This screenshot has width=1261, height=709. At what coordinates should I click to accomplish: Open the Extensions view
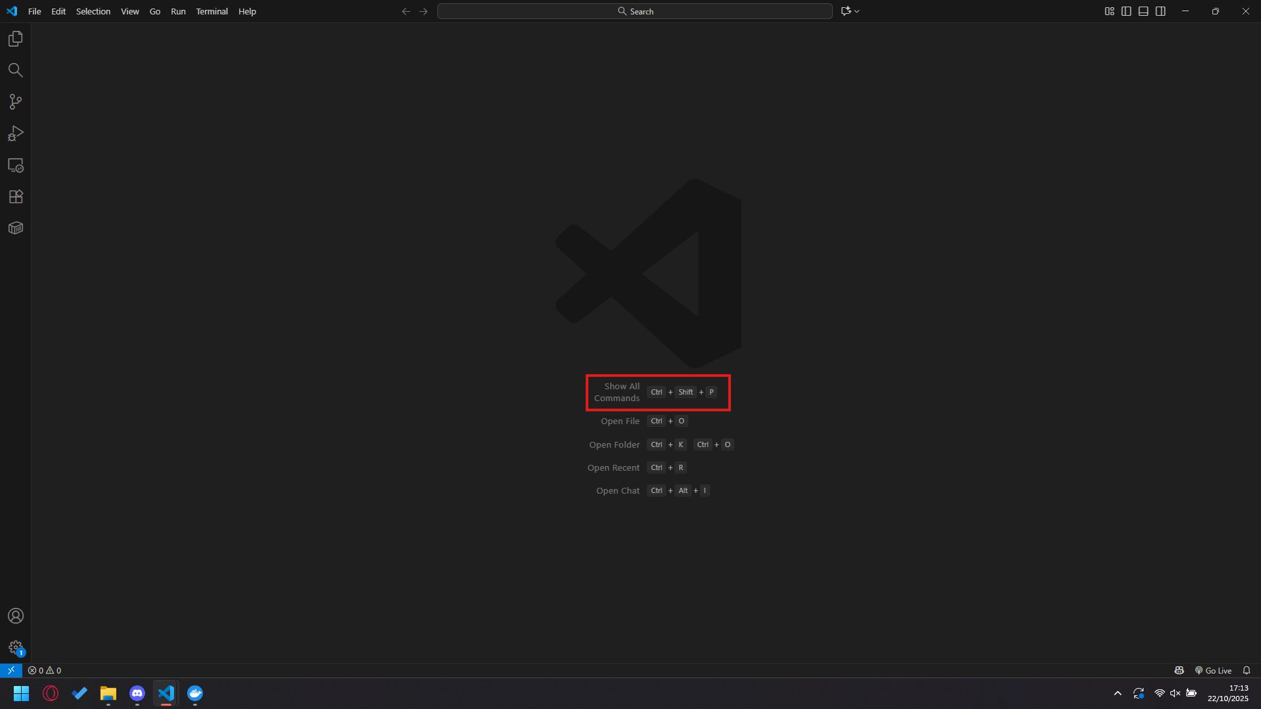(x=15, y=196)
